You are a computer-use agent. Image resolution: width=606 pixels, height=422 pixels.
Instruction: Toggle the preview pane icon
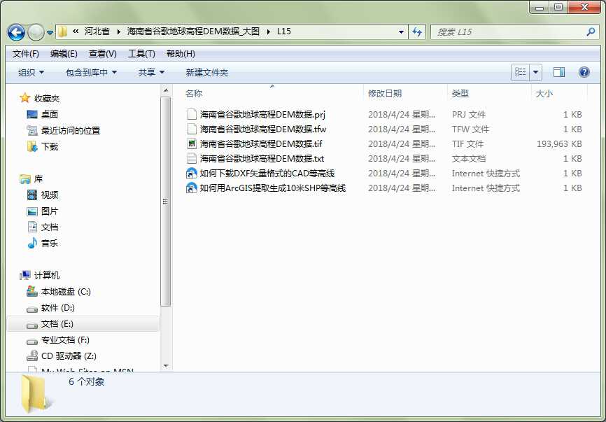[x=559, y=72]
